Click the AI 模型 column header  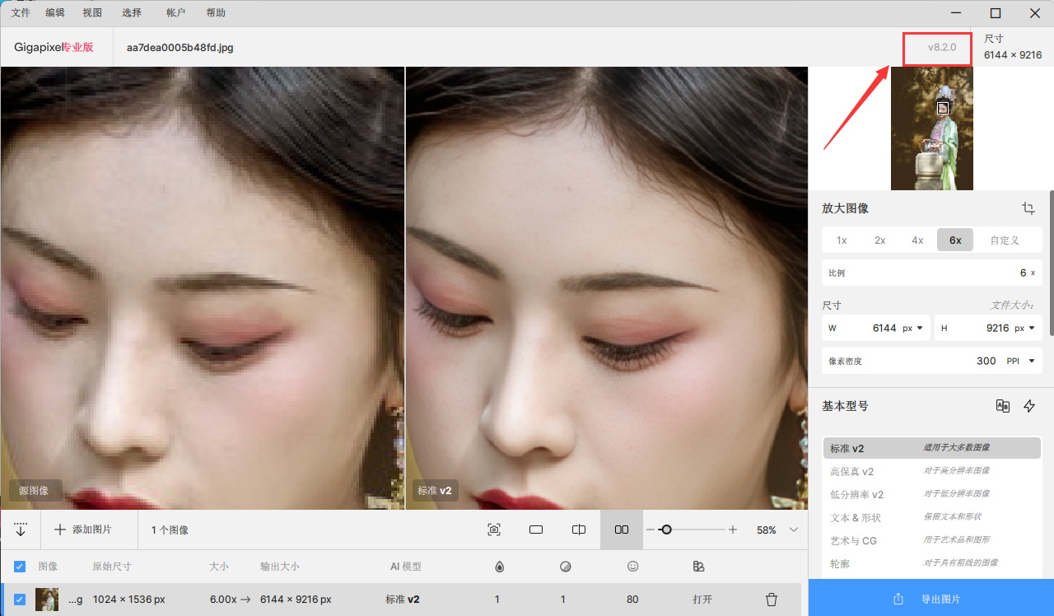[x=406, y=567]
